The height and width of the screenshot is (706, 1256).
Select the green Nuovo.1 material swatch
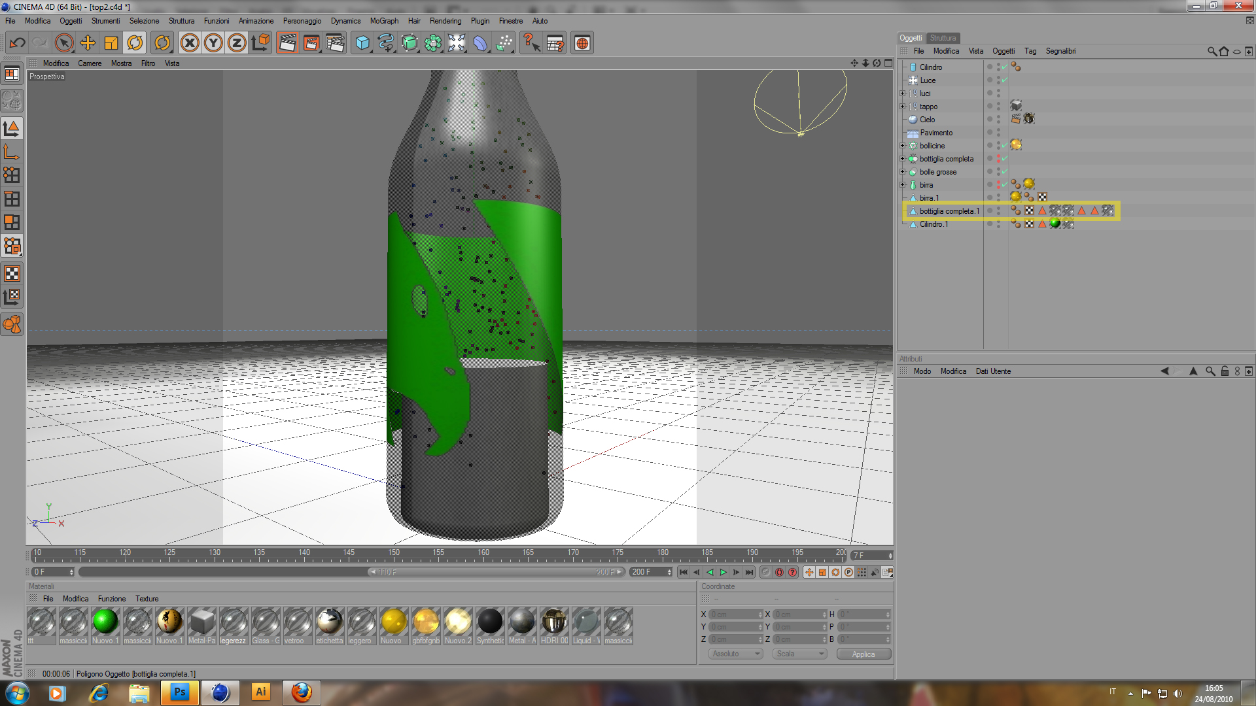pyautogui.click(x=105, y=621)
